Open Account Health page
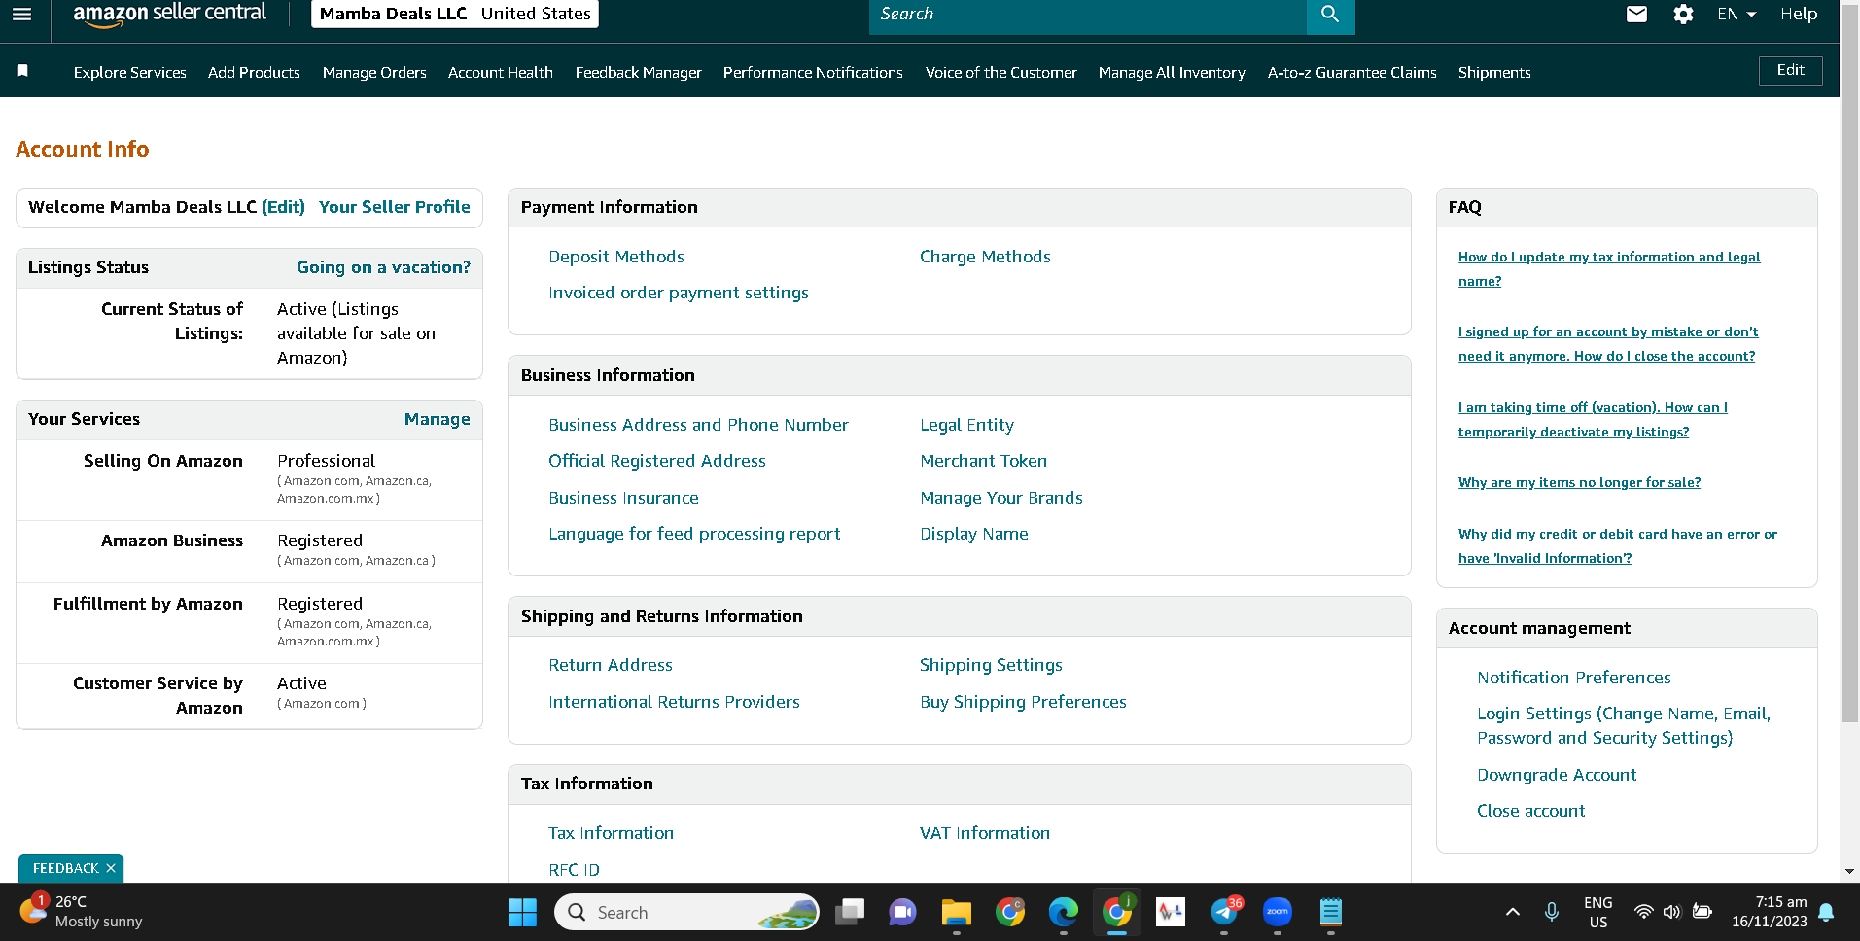Image resolution: width=1860 pixels, height=941 pixels. click(x=501, y=72)
